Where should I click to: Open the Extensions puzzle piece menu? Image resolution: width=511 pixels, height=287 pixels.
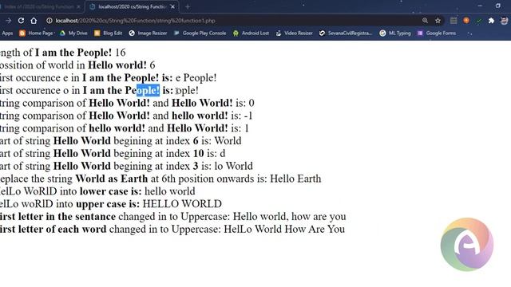(491, 21)
